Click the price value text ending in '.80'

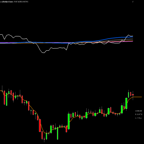139,111
